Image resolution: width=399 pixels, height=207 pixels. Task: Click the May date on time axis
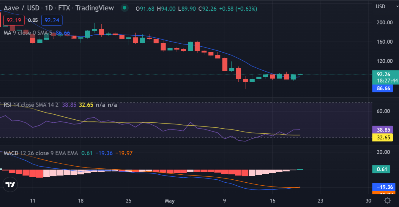pos(169,201)
